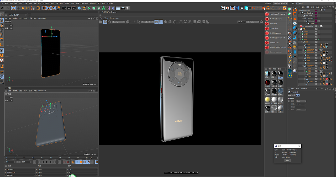Collapse the cam heading hierarchy
The height and width of the screenshot is (177, 336).
301,13
